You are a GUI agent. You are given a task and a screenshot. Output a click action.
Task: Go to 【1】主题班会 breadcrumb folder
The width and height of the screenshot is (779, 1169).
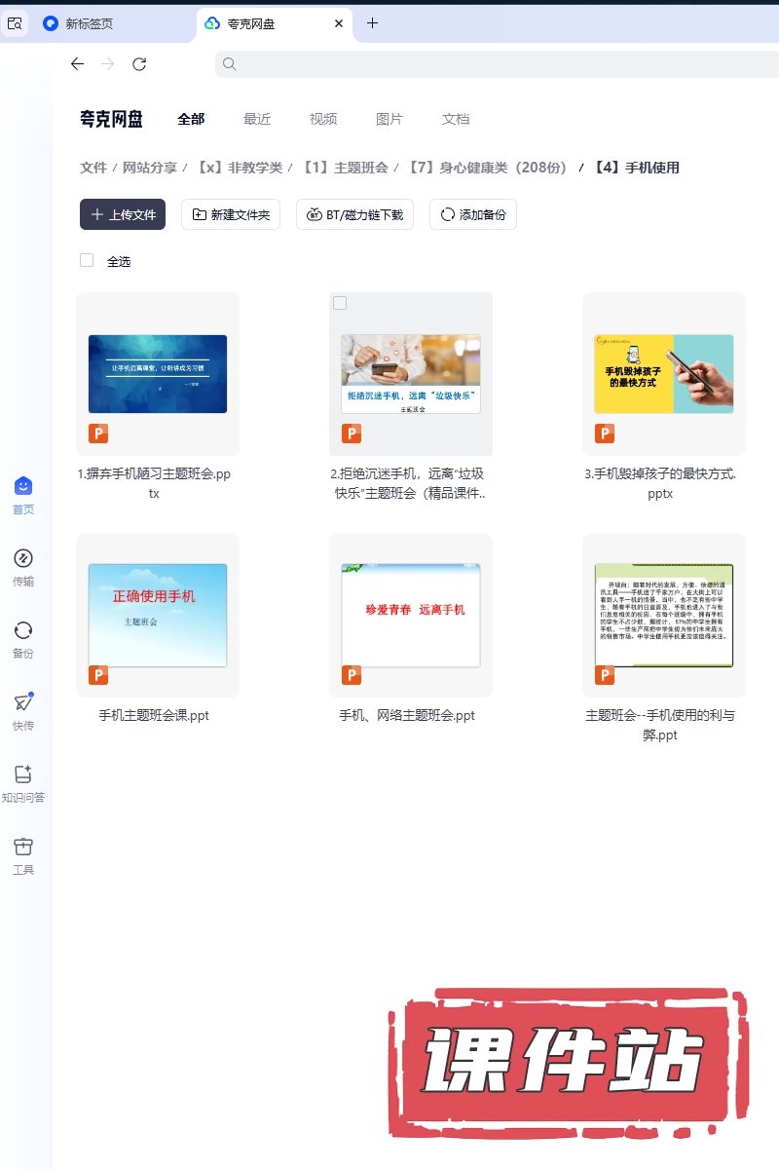click(345, 168)
